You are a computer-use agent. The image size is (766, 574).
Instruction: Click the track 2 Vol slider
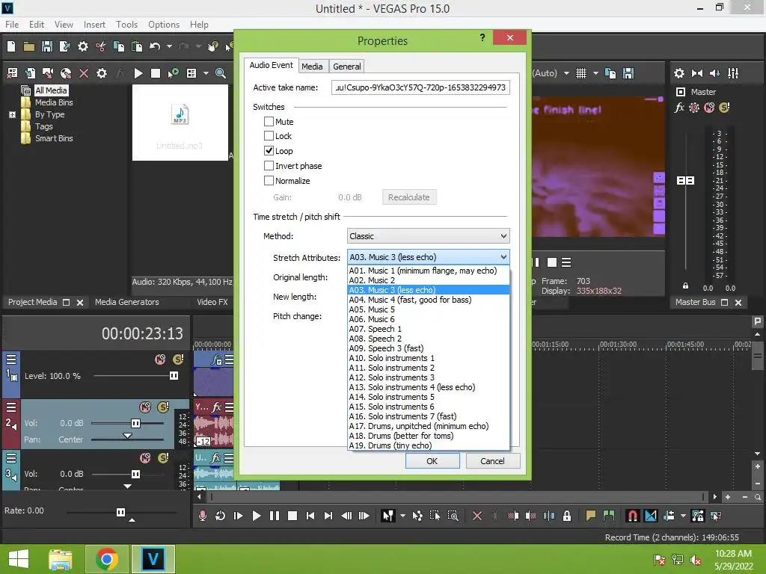(136, 423)
